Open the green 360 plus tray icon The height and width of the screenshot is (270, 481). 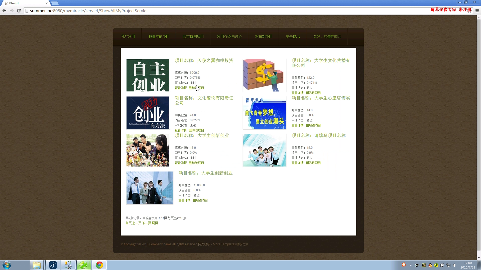tap(436, 265)
